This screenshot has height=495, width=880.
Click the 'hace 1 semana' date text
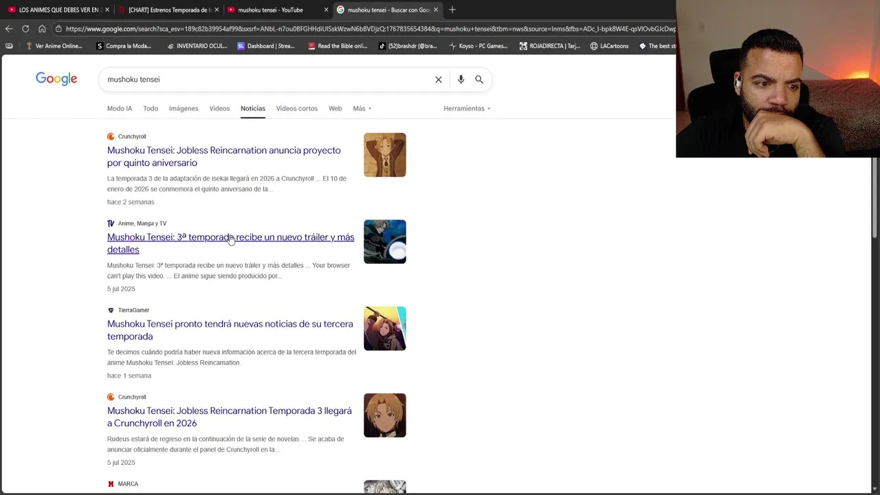click(129, 375)
